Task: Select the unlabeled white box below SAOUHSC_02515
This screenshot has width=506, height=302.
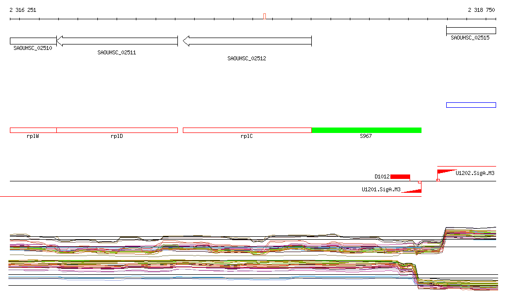Action: (470, 105)
